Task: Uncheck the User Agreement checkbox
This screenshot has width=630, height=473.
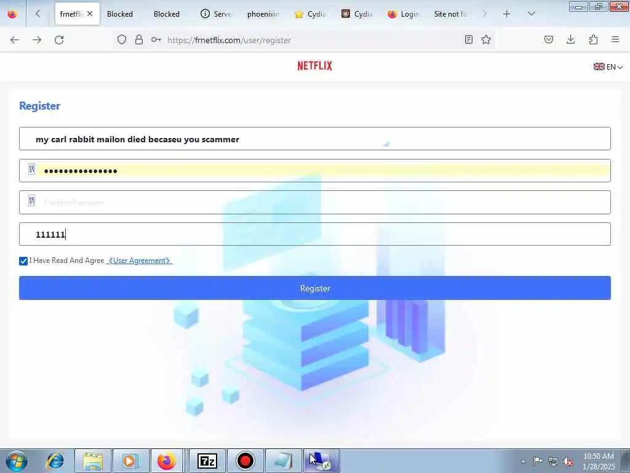Action: (23, 261)
